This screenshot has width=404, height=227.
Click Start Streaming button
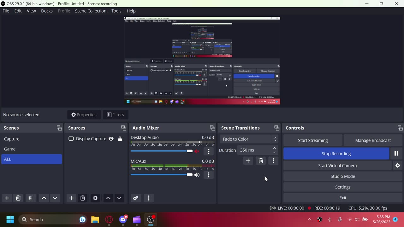313,140
